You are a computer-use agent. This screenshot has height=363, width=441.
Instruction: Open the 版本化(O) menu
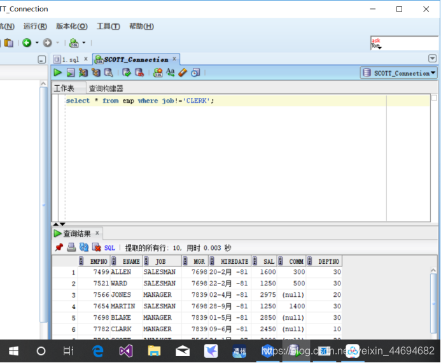point(72,27)
